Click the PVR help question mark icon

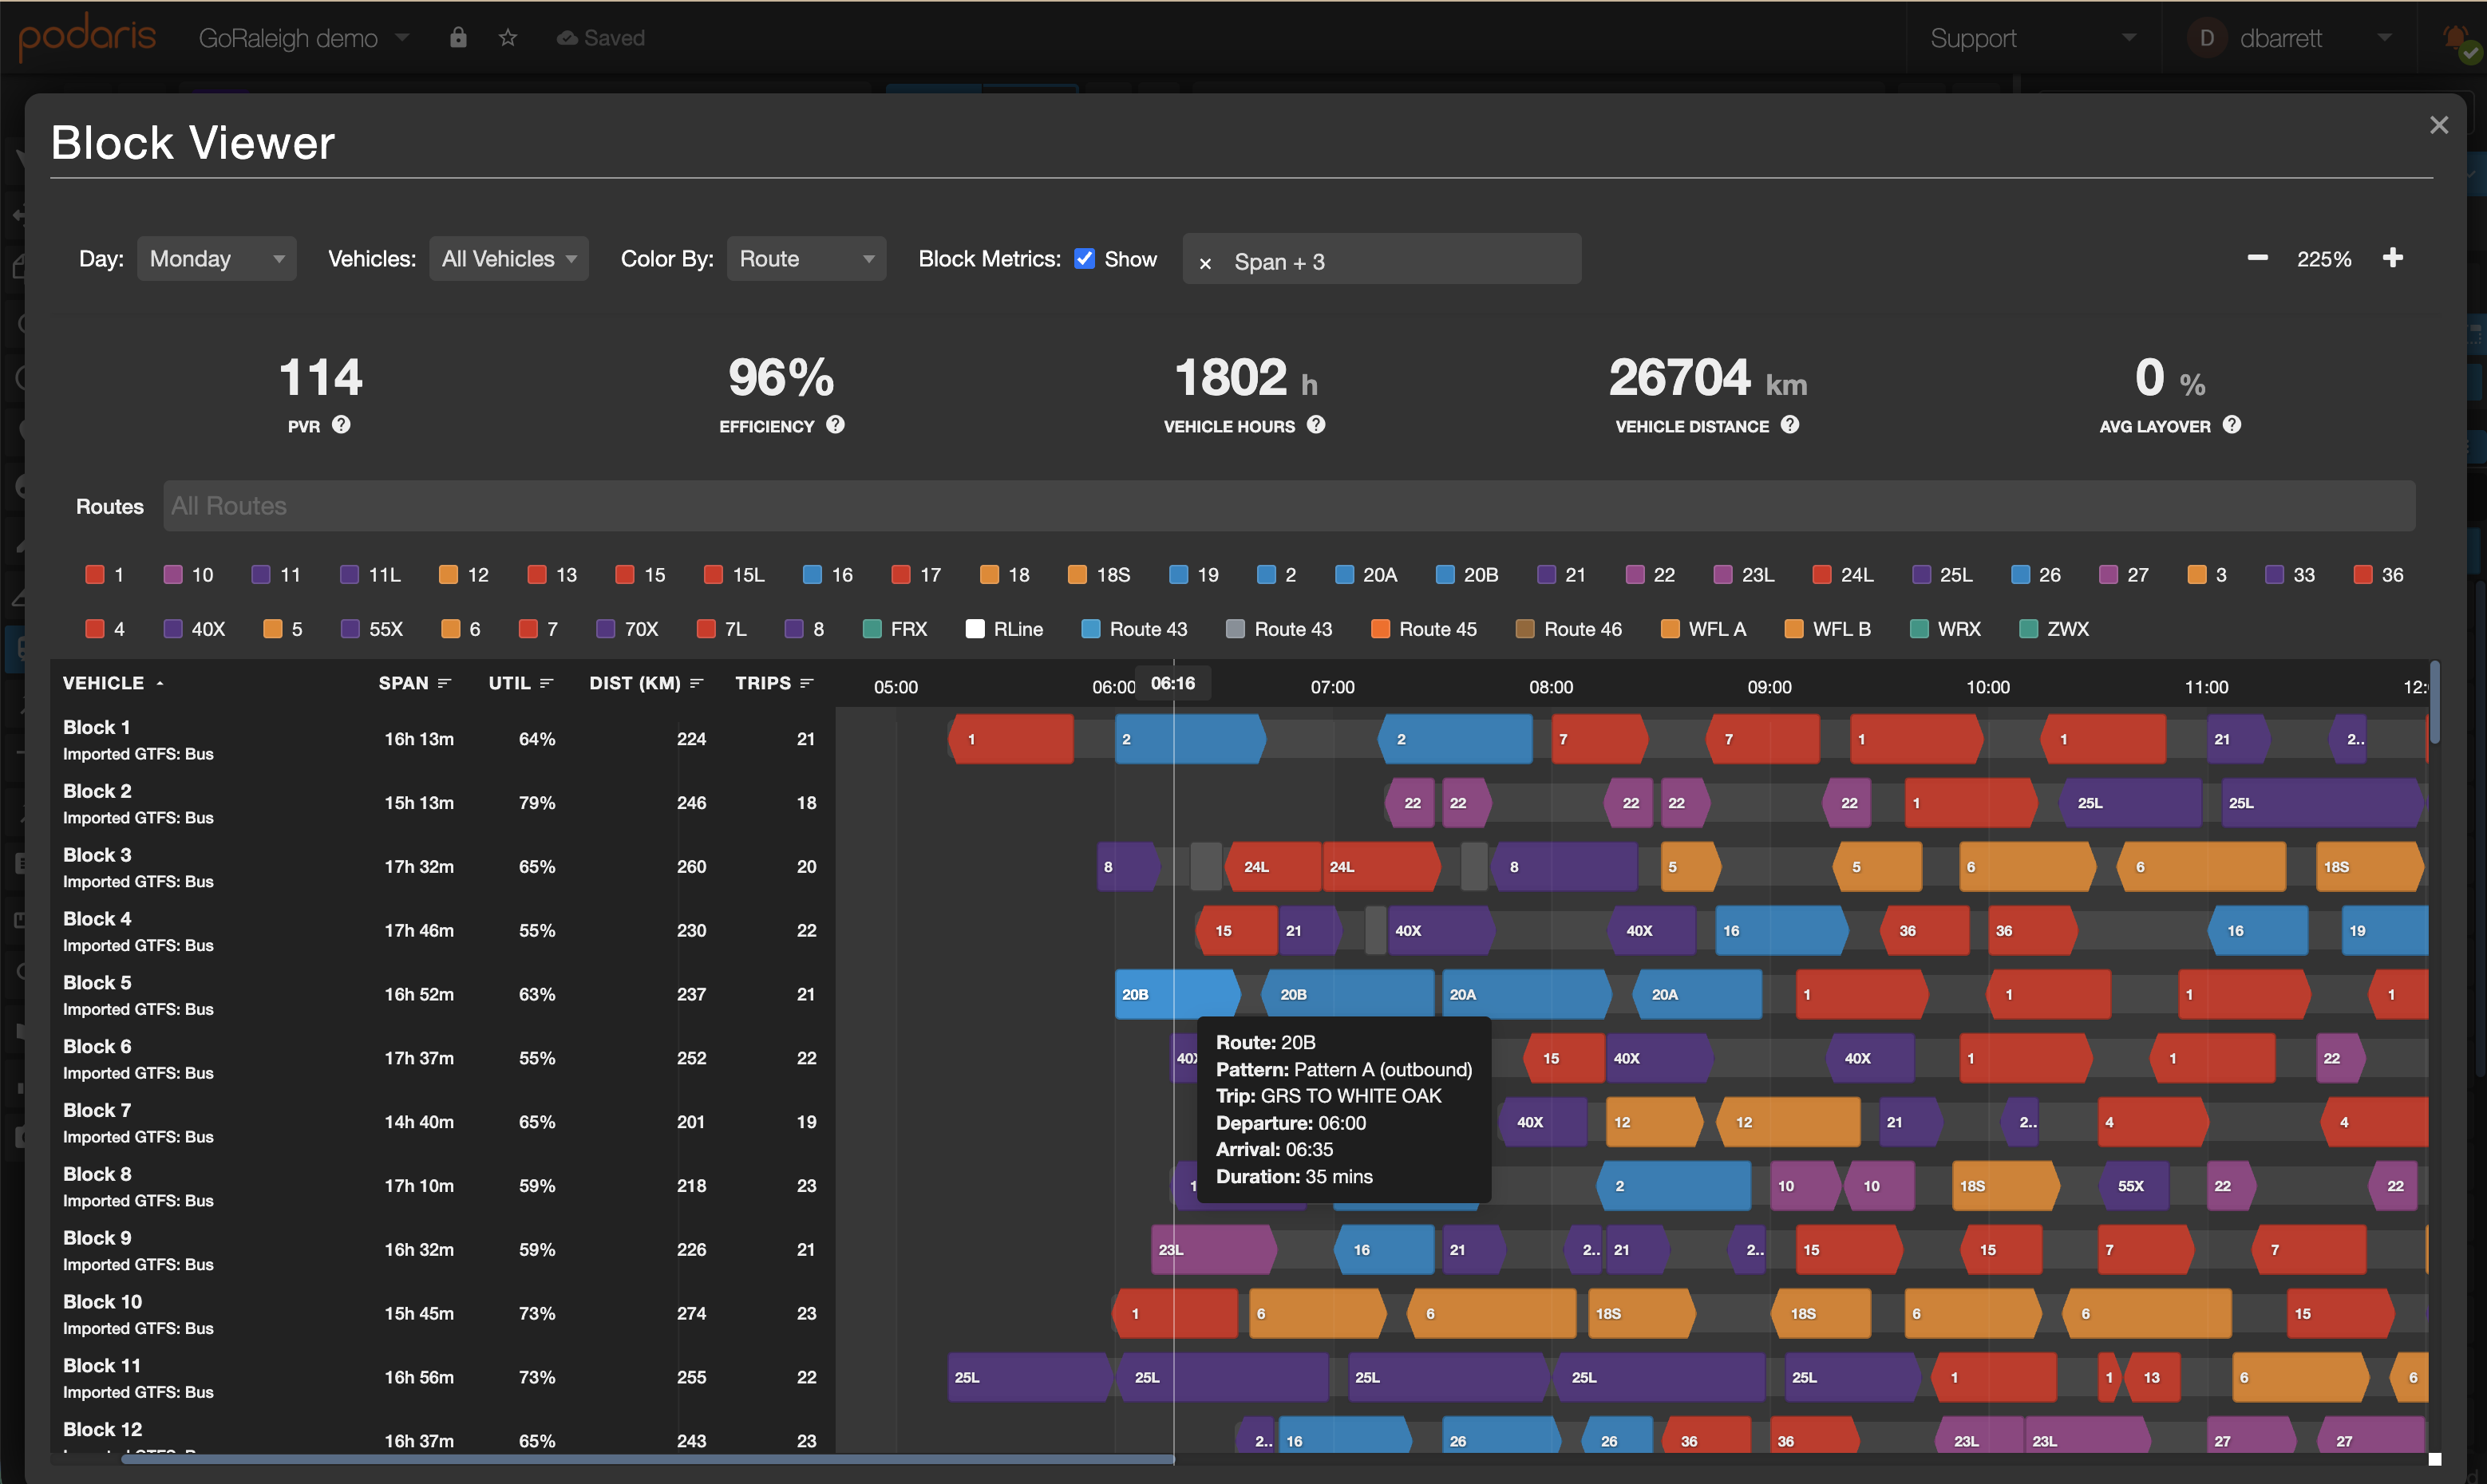341,425
